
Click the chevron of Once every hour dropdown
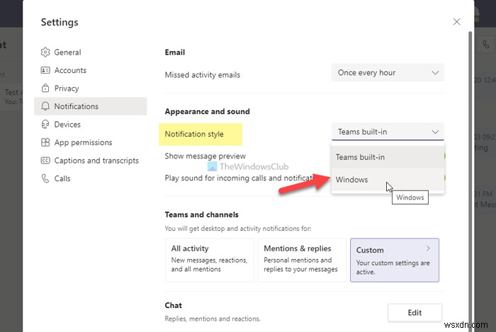pos(435,73)
